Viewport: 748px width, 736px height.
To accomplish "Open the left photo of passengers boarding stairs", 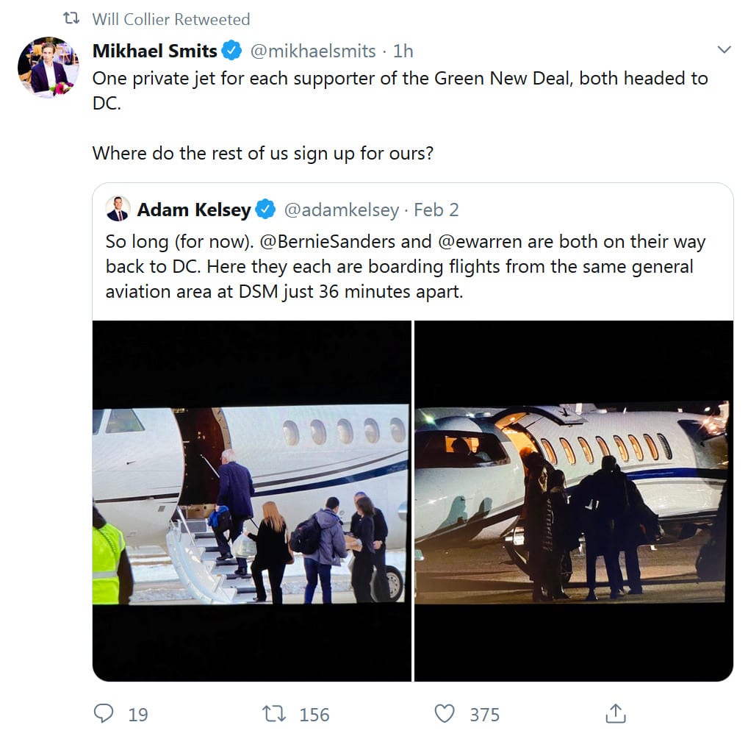I will pos(251,501).
